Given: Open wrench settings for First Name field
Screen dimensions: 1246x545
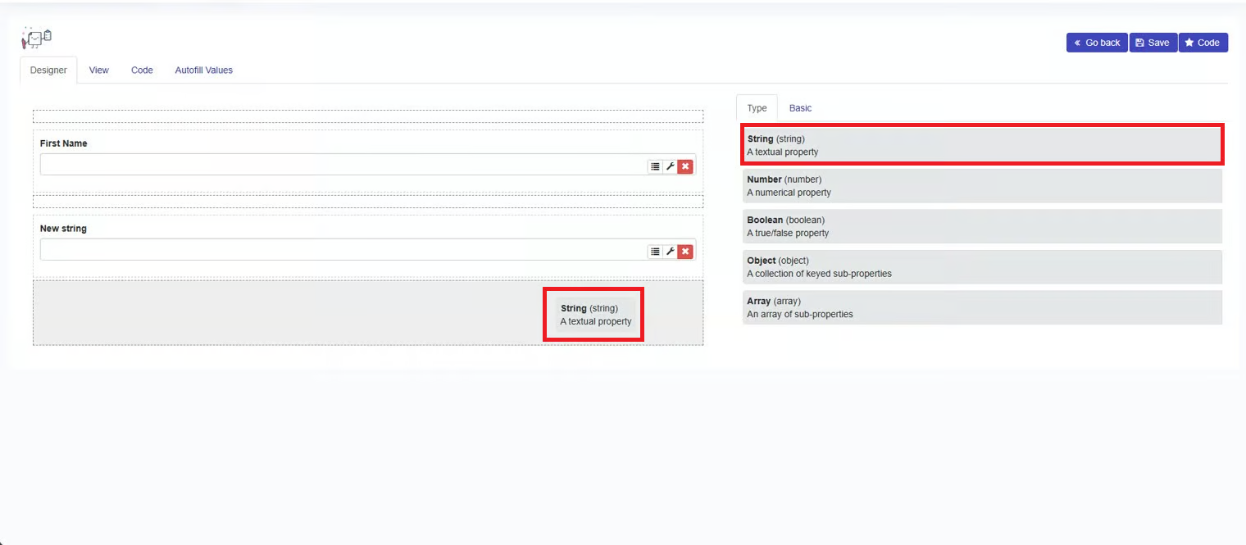Looking at the screenshot, I should click(670, 166).
